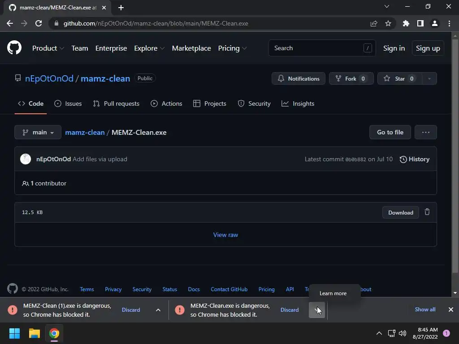Open mamz-clean repository title link
Viewport: 459px width, 344px height.
click(105, 78)
